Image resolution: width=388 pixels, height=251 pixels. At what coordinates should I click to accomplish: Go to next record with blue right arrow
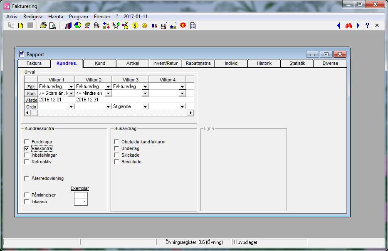[358, 25]
